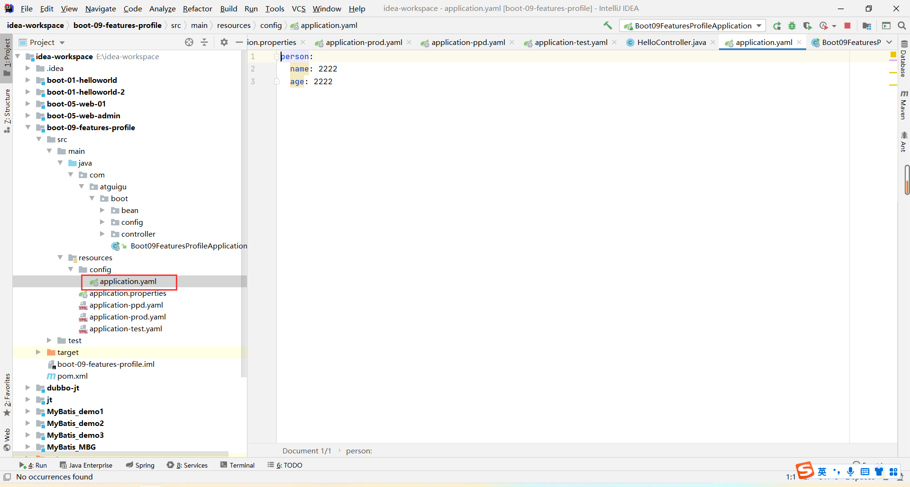Switch to the HelloController.java tab

pos(671,43)
